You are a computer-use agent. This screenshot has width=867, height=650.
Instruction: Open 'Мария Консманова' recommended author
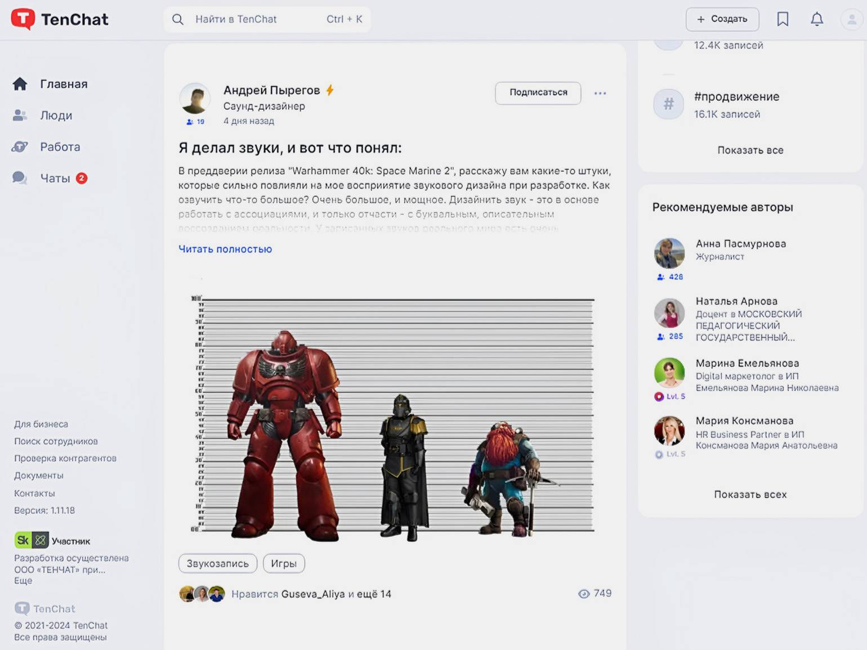(744, 420)
